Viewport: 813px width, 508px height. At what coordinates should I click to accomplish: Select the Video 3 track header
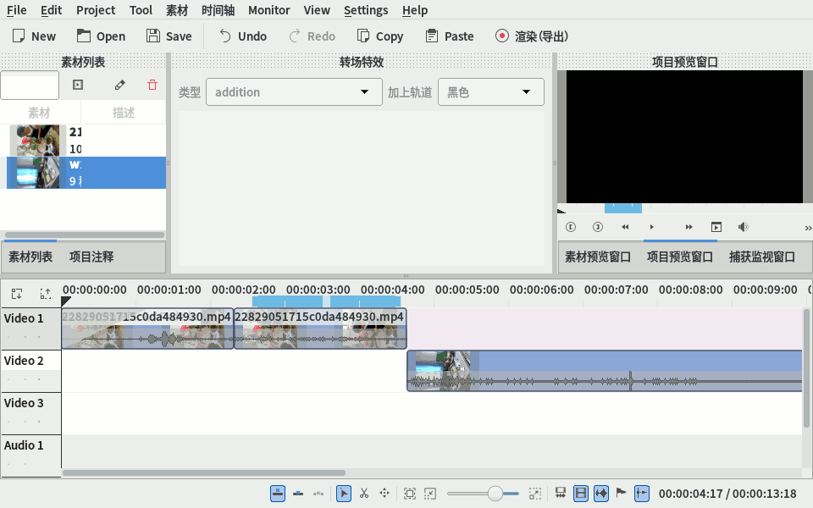(30, 413)
